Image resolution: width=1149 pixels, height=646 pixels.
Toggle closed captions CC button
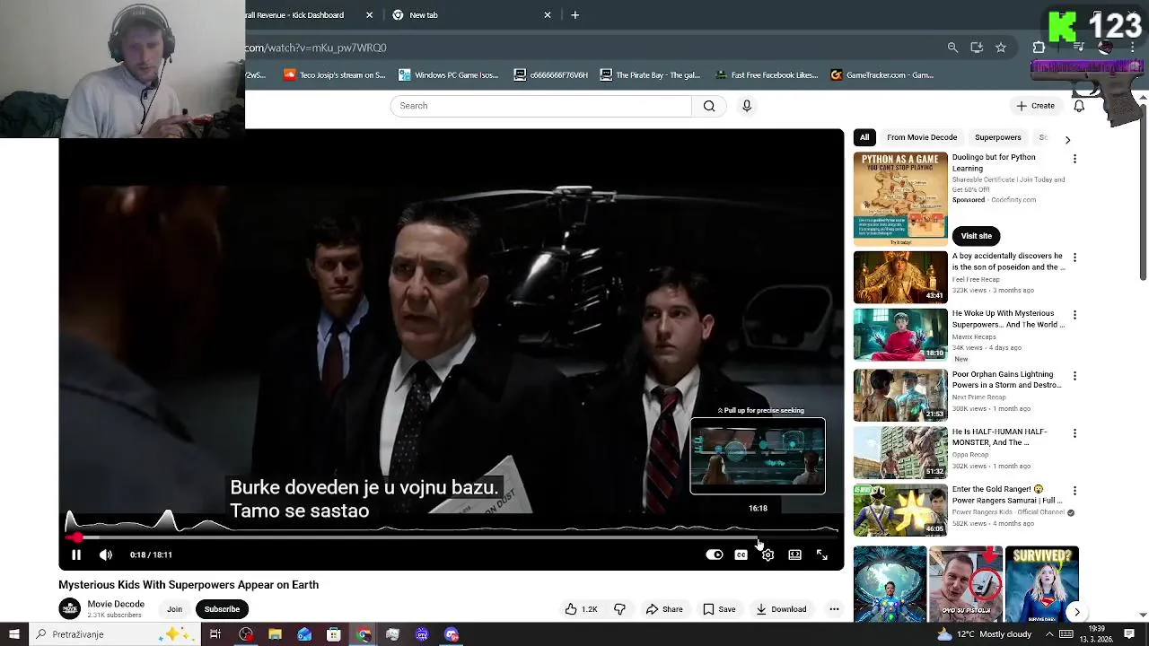[x=741, y=555]
